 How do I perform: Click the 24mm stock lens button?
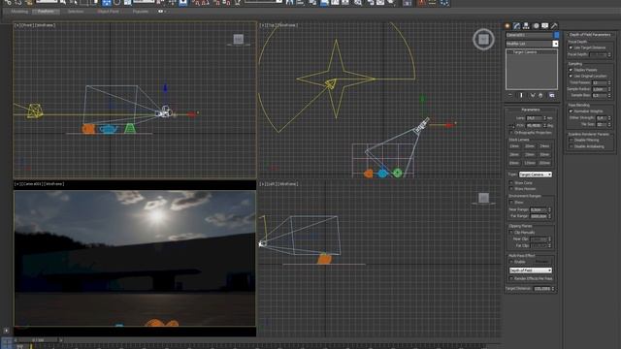click(544, 146)
